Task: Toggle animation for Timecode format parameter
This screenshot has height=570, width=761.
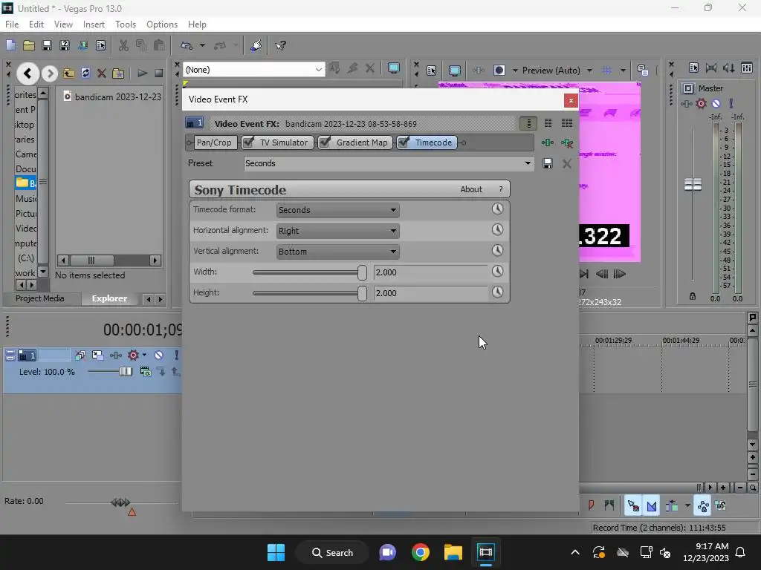Action: pos(497,209)
